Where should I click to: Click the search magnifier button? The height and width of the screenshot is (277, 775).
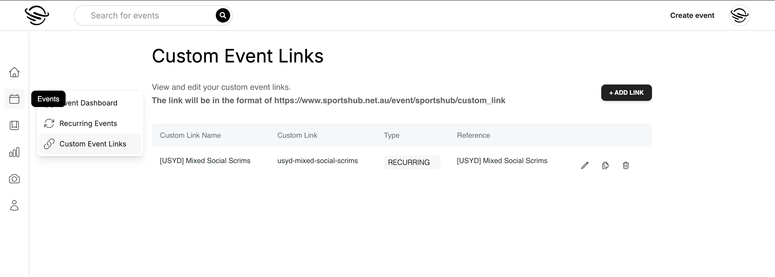pyautogui.click(x=223, y=15)
